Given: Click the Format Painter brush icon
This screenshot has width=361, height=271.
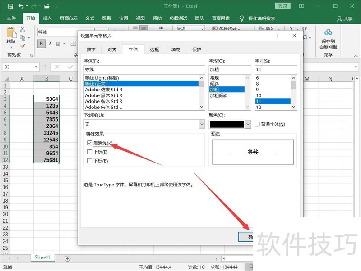Looking at the screenshot, I should [22, 45].
